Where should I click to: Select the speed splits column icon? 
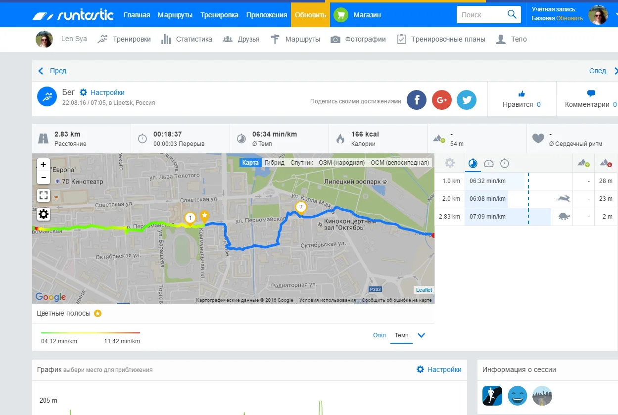(x=489, y=163)
